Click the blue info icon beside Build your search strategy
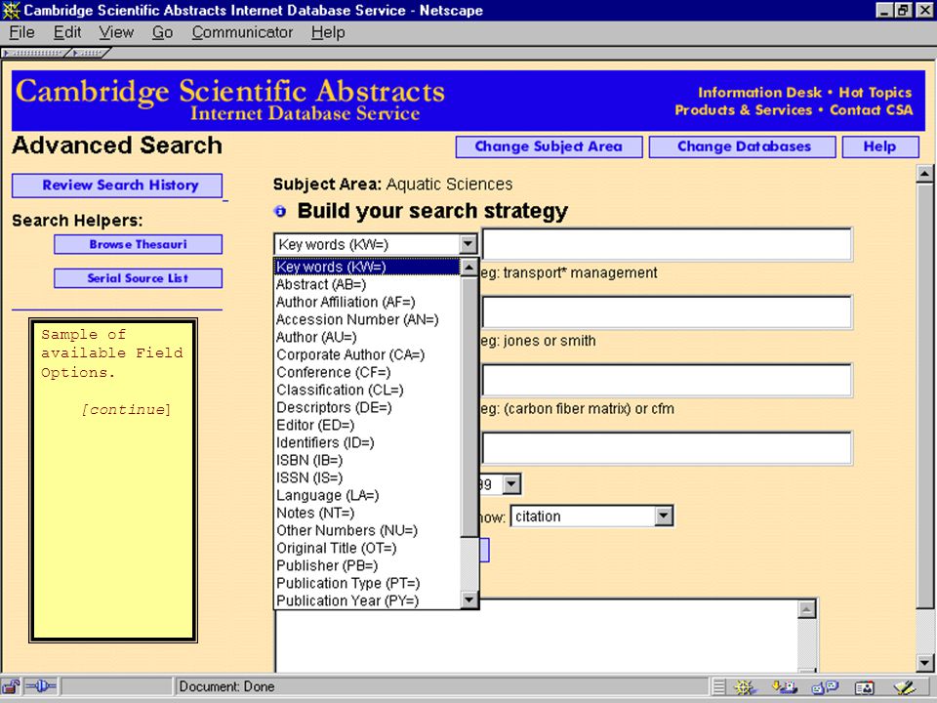 click(x=280, y=211)
